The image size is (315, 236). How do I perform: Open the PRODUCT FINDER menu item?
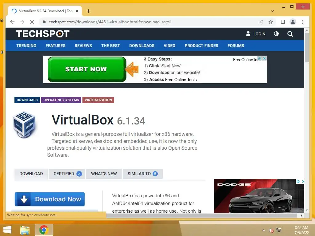pyautogui.click(x=201, y=45)
